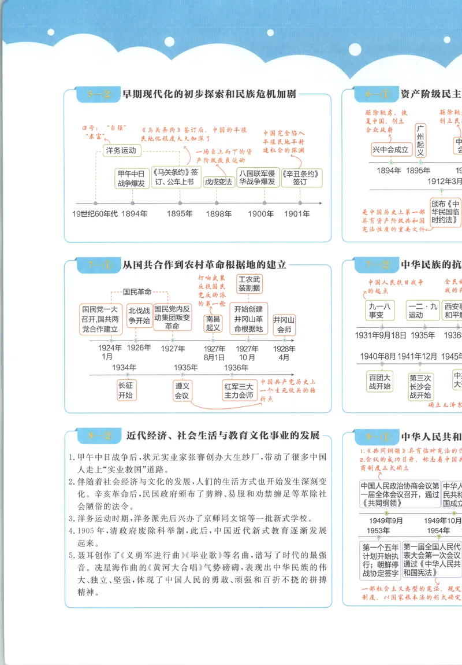This screenshot has width=462, height=665.
Task: Click the red note 打响武装反抗国民党反动派的第一枪
Action: (x=212, y=290)
